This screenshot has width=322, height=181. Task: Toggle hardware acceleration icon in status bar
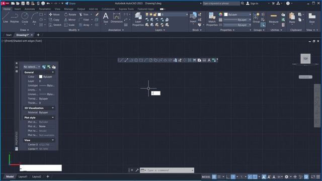point(306,176)
